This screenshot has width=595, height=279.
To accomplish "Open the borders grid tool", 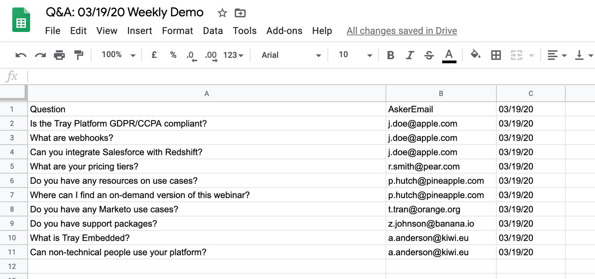I will click(x=496, y=55).
